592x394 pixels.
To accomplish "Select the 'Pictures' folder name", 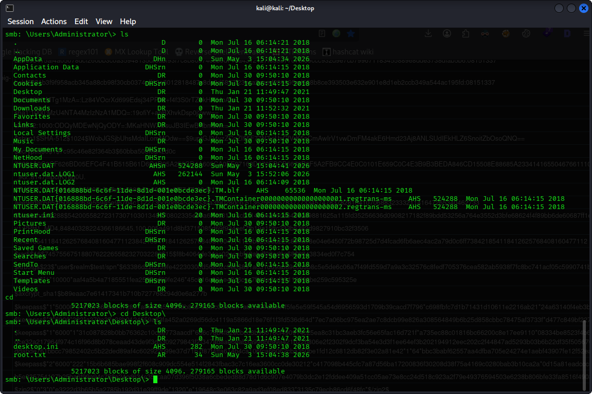I will coord(29,223).
